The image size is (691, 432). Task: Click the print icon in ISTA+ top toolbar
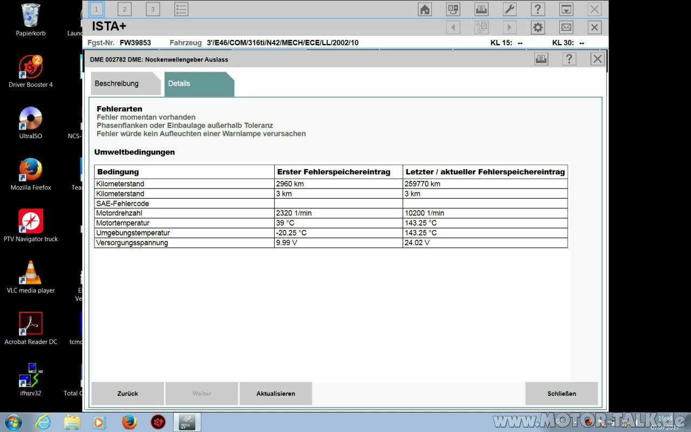[x=482, y=9]
